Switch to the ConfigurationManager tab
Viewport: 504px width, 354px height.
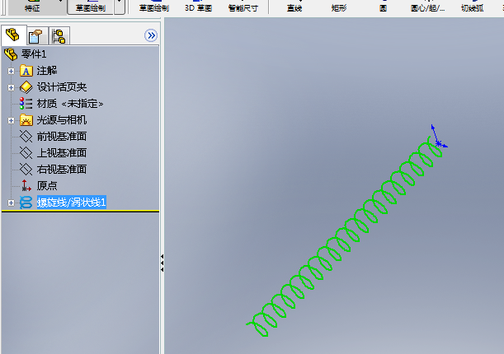coord(59,36)
